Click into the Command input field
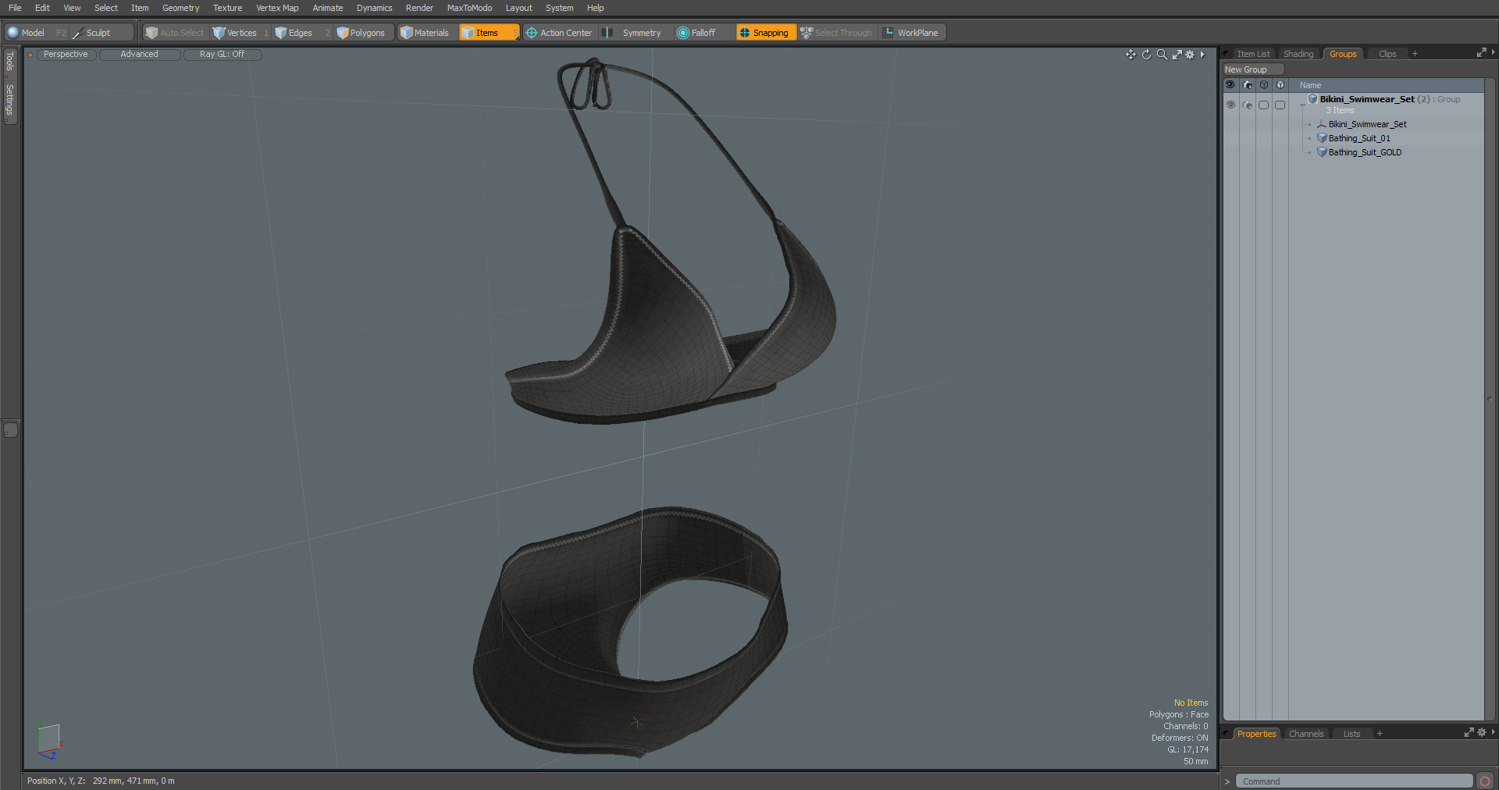The width and height of the screenshot is (1499, 790). click(x=1354, y=781)
